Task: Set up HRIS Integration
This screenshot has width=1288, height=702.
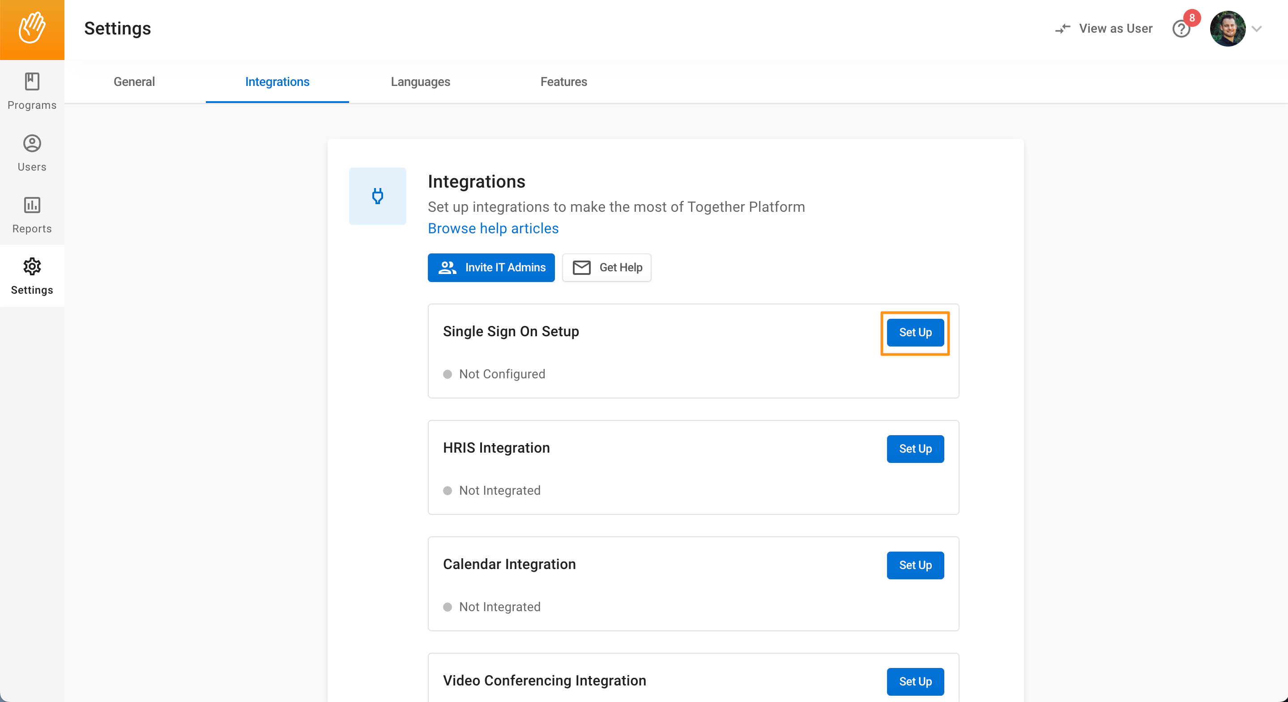Action: point(915,449)
